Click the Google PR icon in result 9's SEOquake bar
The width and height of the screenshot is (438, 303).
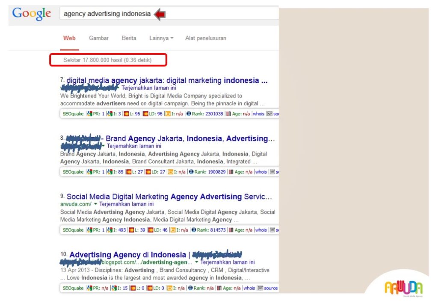pyautogui.click(x=90, y=230)
